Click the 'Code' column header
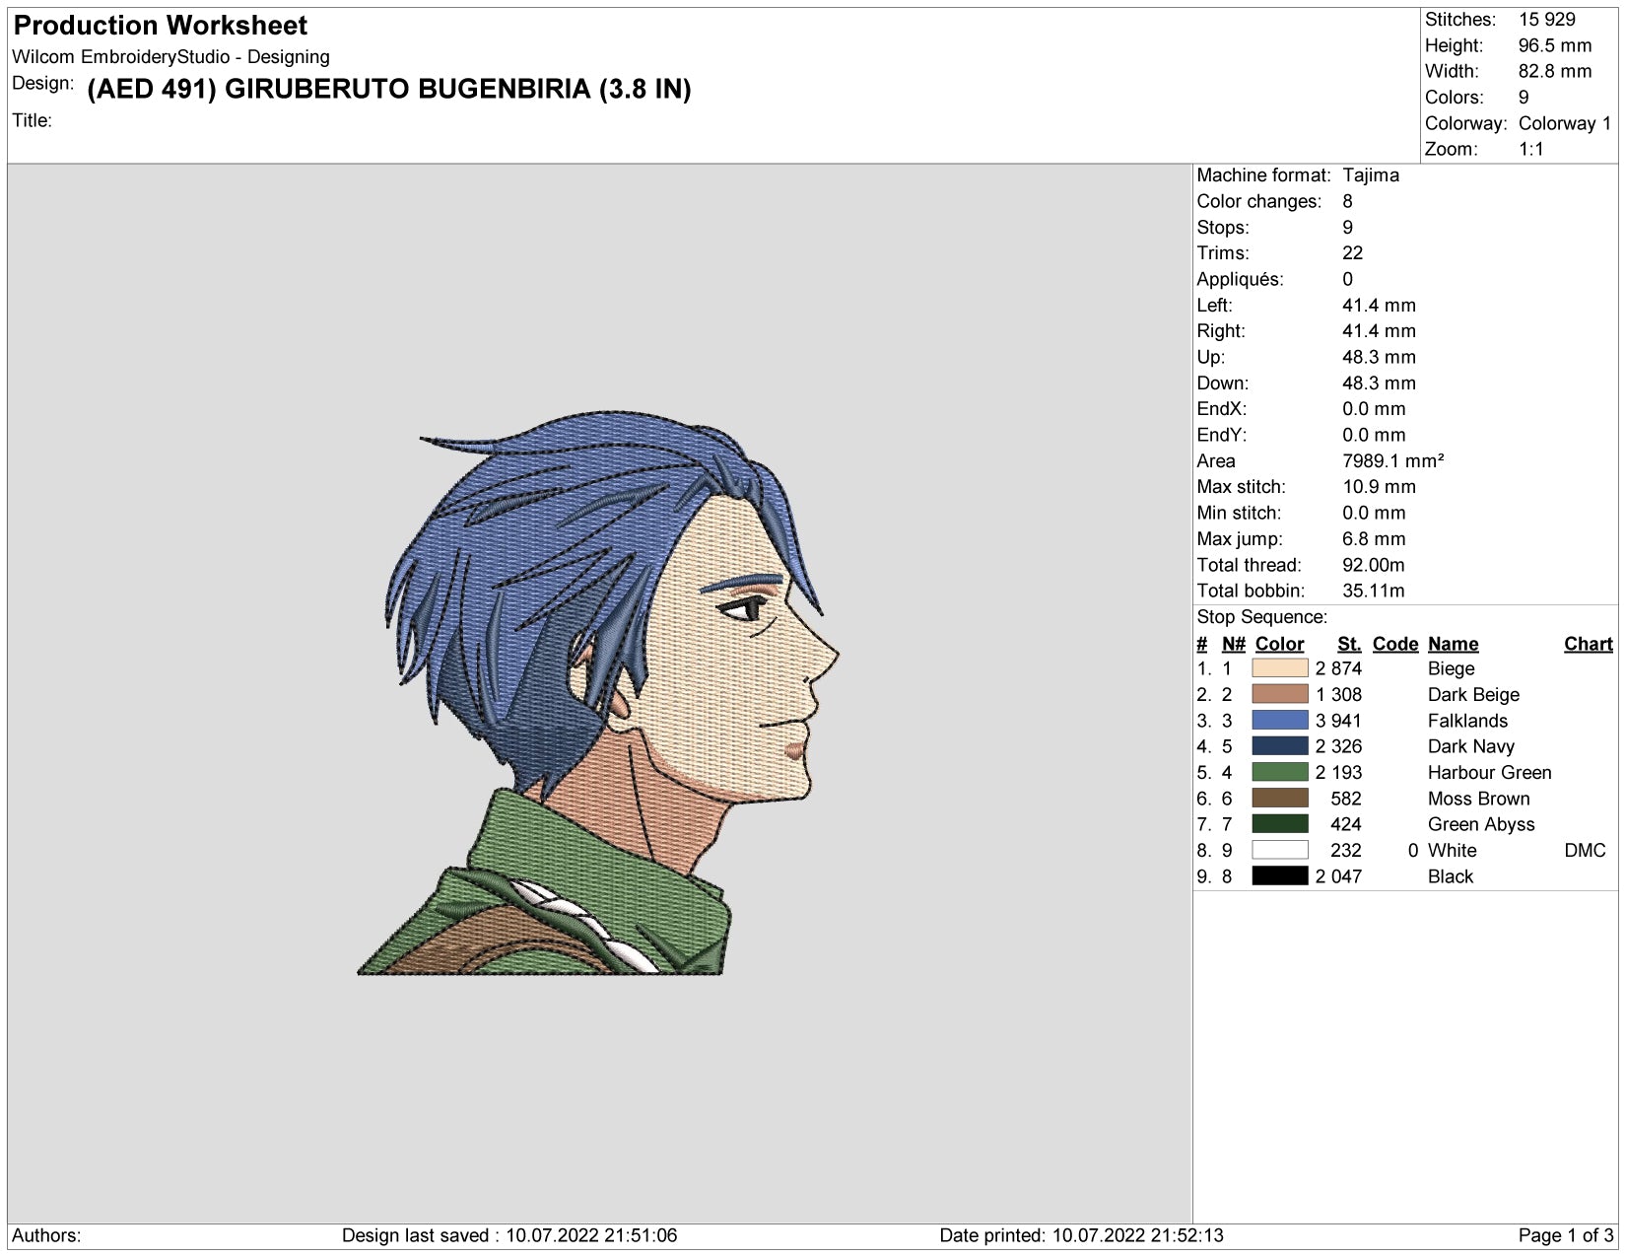 (1394, 644)
